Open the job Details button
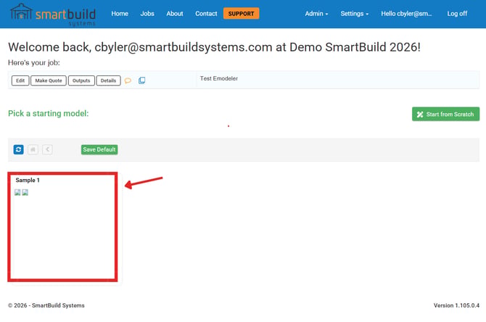Screen dimensions: 486x322 tap(108, 80)
